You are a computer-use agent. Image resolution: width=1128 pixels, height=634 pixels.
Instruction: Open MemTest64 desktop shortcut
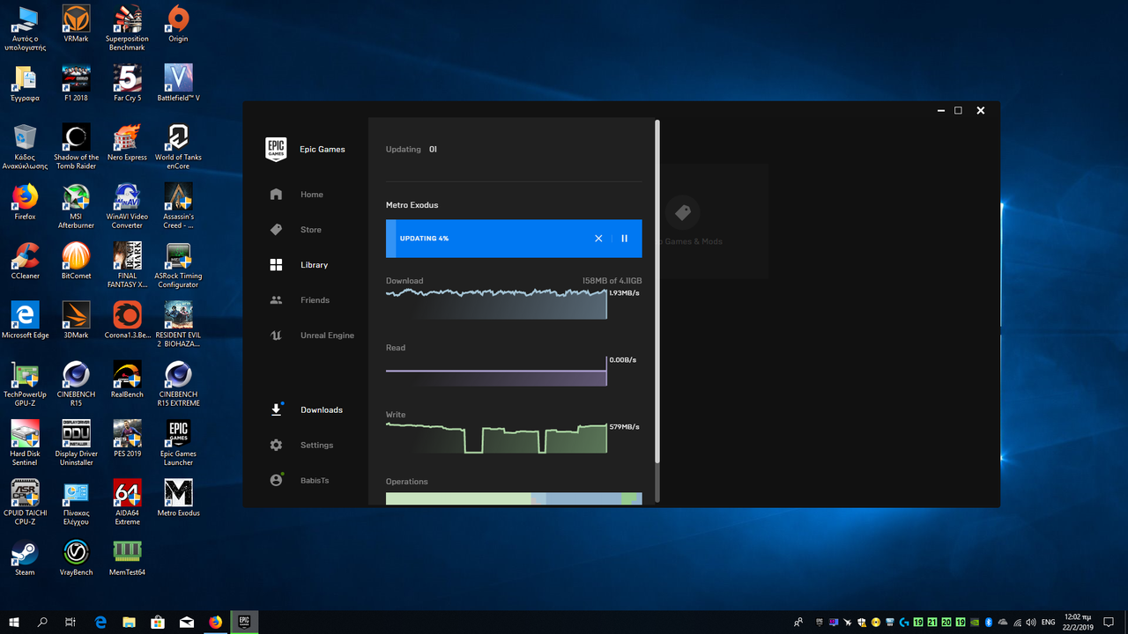pyautogui.click(x=127, y=557)
